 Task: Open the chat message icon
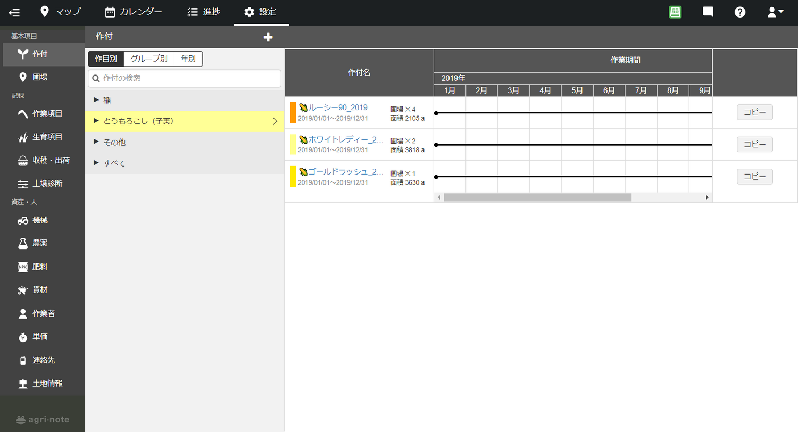click(x=708, y=12)
